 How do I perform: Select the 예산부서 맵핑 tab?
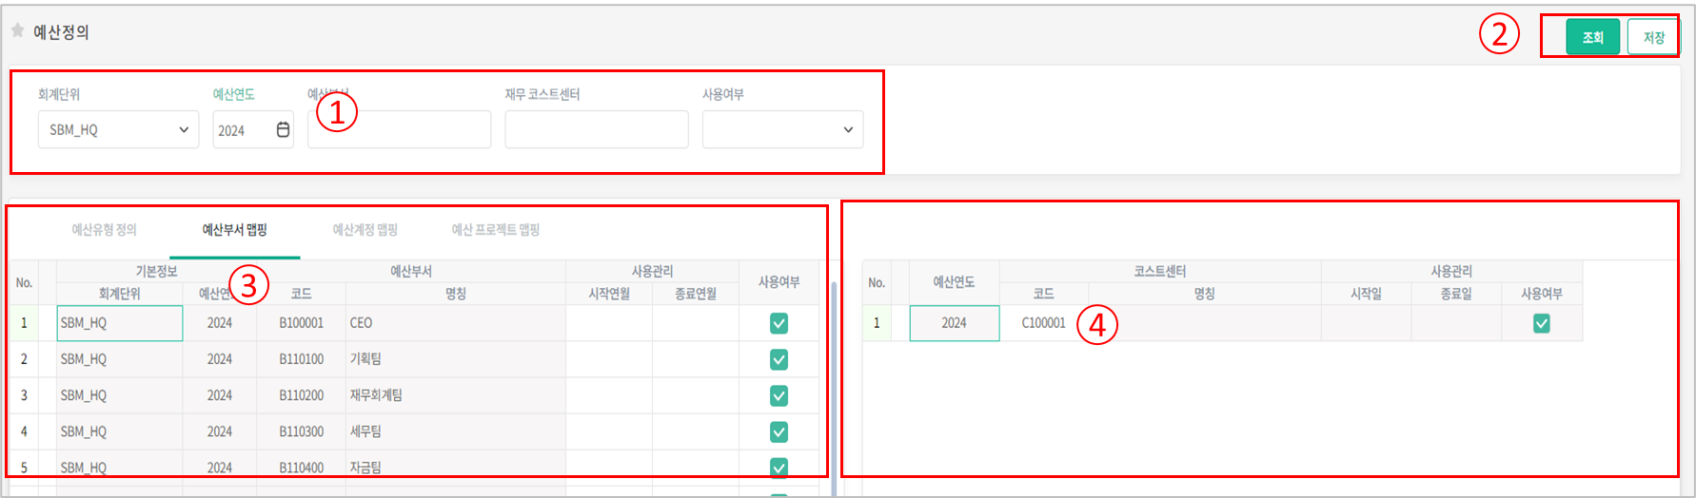point(234,230)
